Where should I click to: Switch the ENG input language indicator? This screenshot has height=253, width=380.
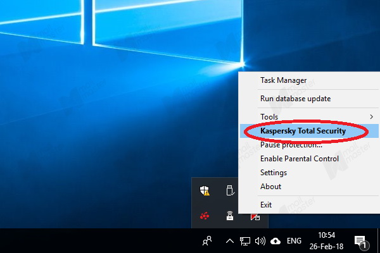(294, 241)
